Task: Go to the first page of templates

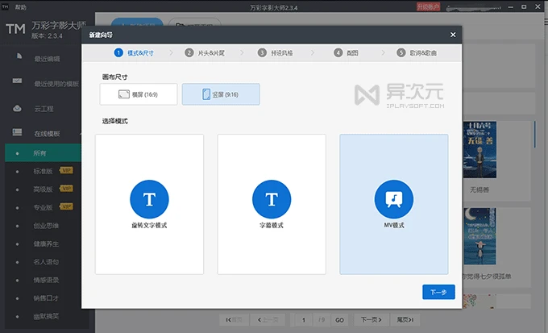Action: click(x=235, y=320)
